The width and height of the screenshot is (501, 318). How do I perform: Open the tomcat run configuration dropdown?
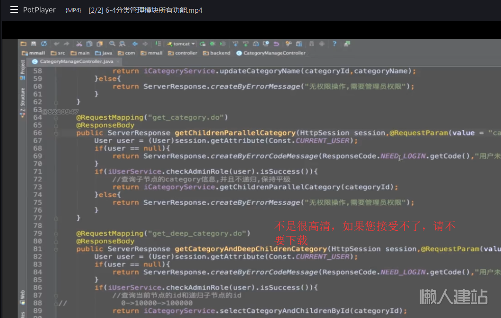[181, 44]
